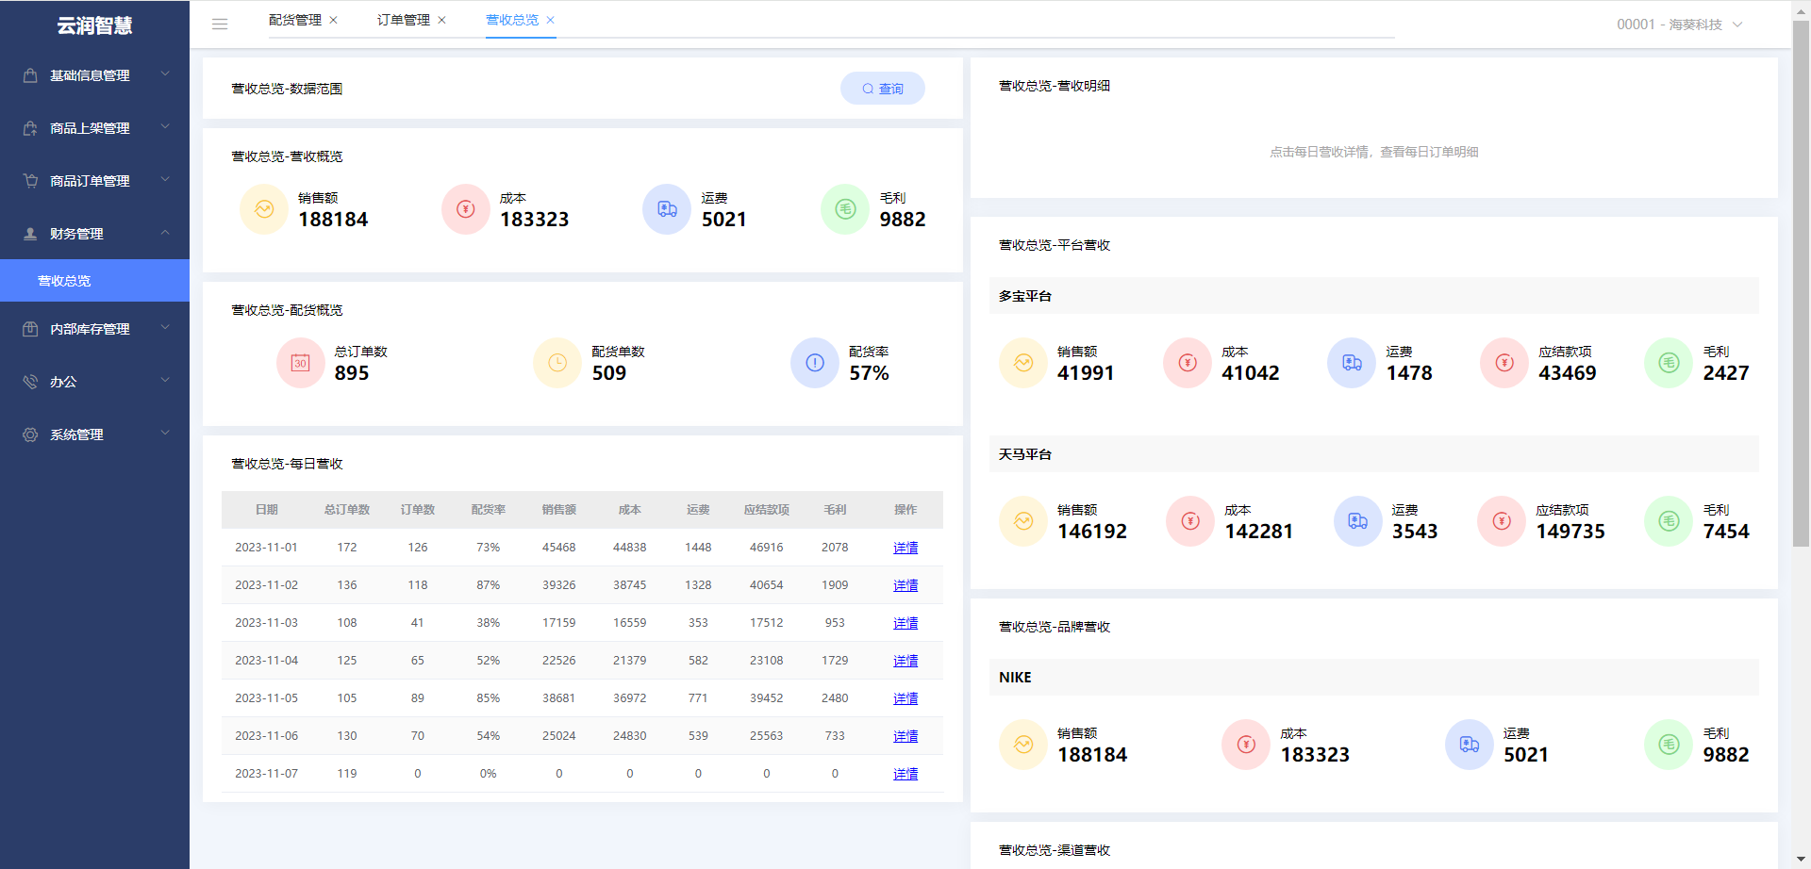Open 详情 for 2023-11-03
The image size is (1811, 869).
905,623
